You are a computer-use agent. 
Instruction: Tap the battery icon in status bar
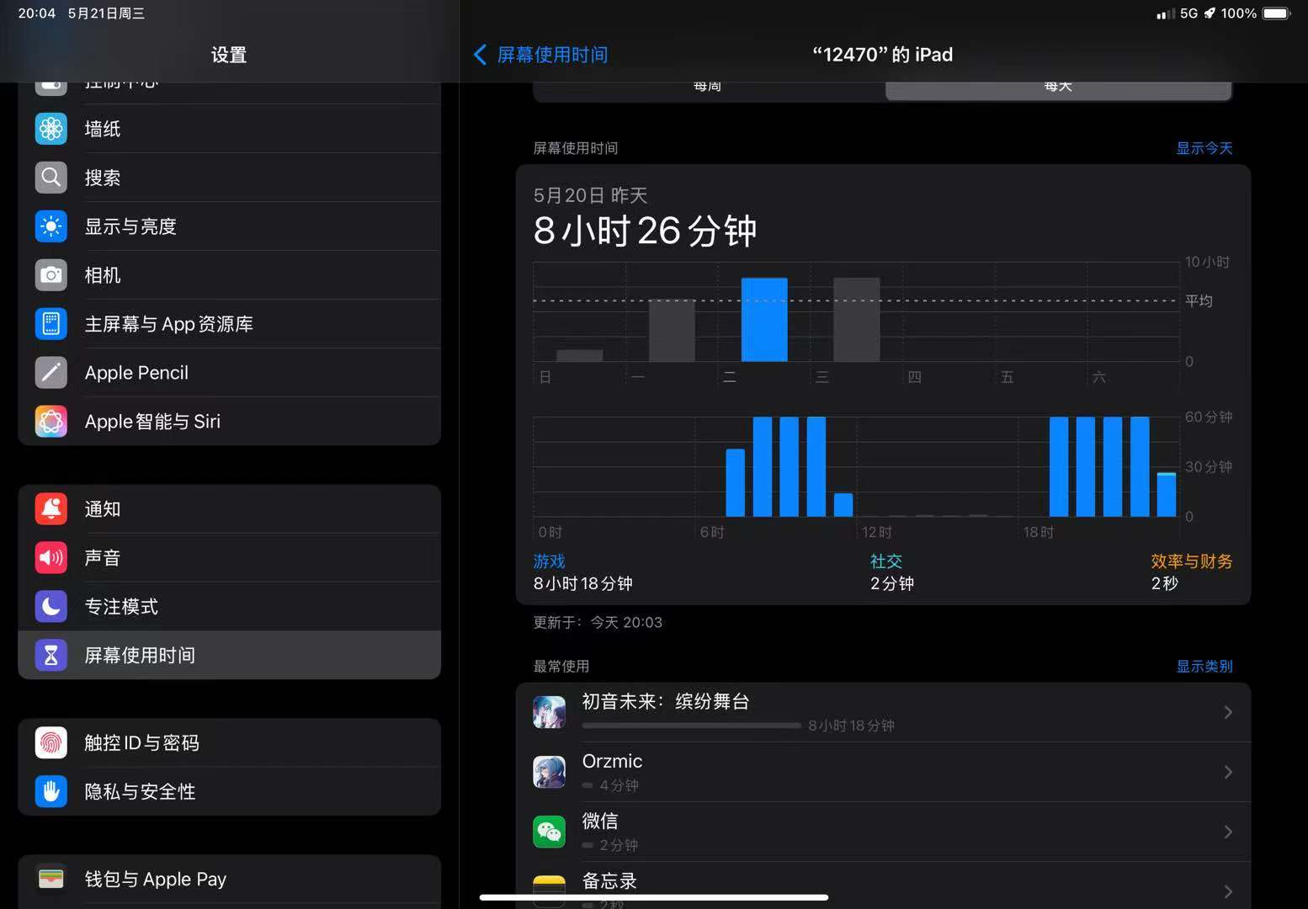click(1276, 13)
